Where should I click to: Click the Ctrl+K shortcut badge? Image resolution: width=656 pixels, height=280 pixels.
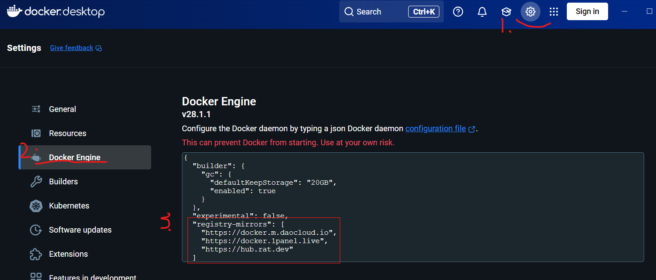click(424, 12)
